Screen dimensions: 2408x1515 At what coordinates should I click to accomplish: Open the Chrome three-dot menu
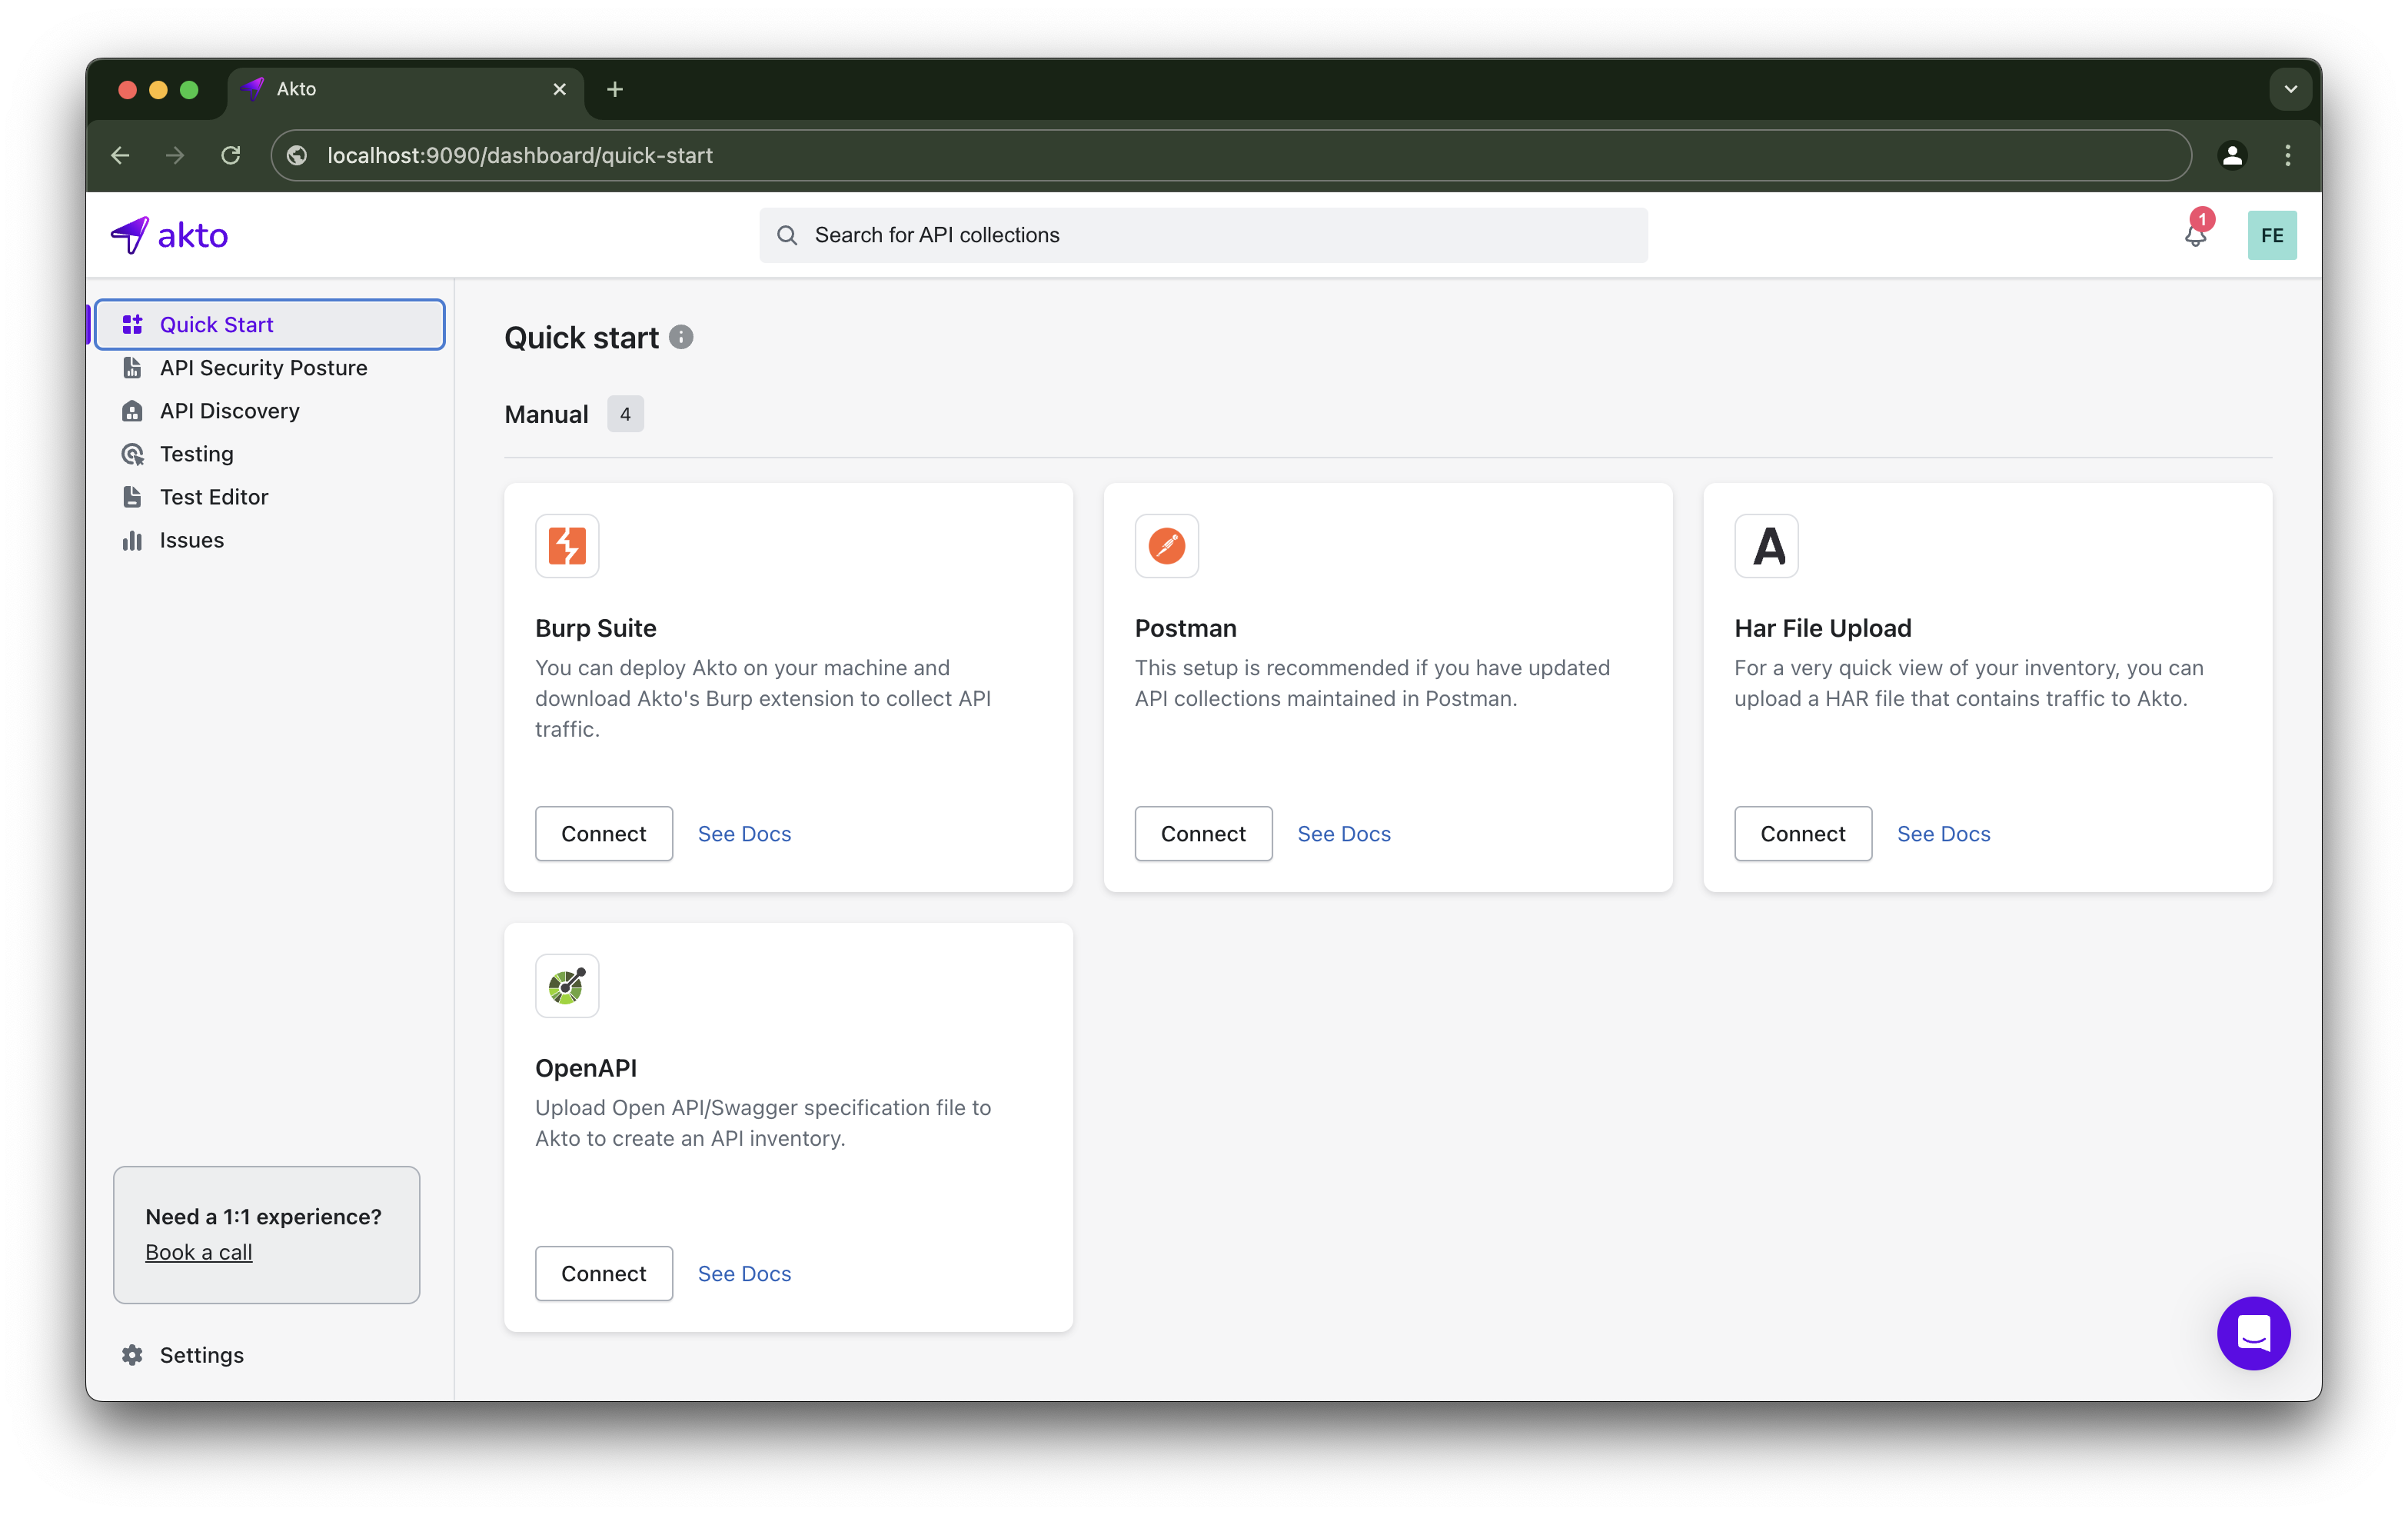2287,155
